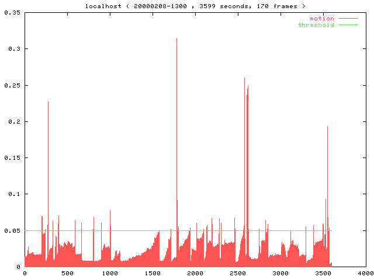The height and width of the screenshot is (280, 374).
Task: Click the 0.2 label on the y-axis
Action: pyautogui.click(x=13, y=121)
